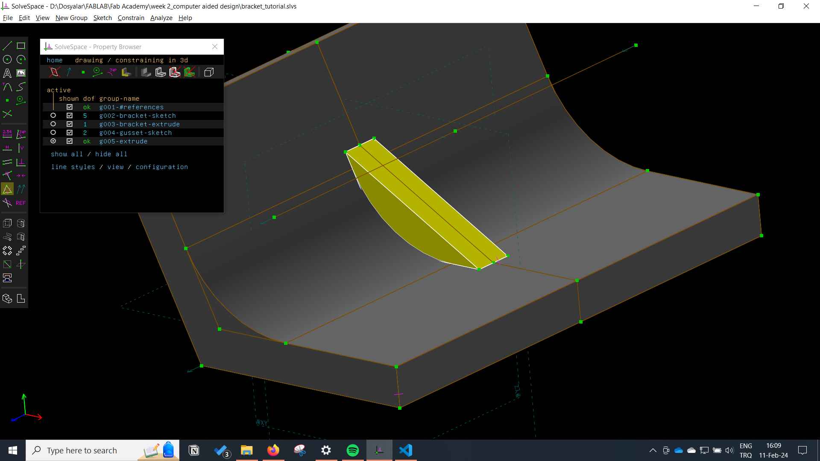The width and height of the screenshot is (820, 461).
Task: Select the Datum Point tool
Action: click(x=7, y=100)
